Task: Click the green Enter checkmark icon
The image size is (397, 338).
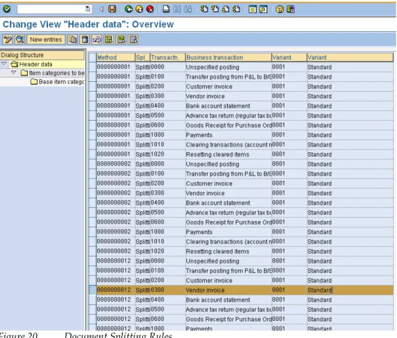Action: pos(7,9)
